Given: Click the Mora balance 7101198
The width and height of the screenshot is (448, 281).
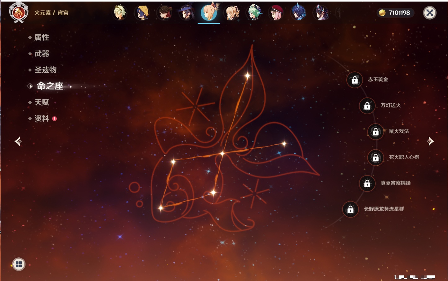Looking at the screenshot, I should (395, 13).
